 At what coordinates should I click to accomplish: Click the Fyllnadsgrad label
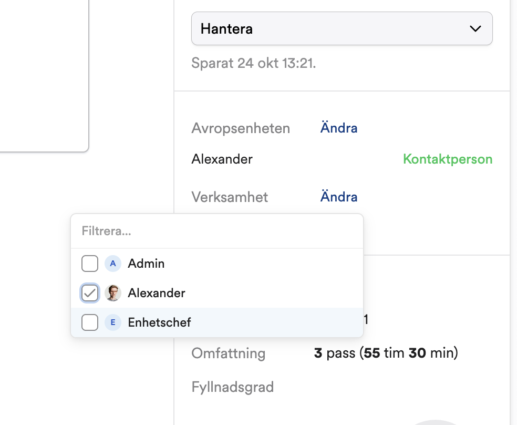(x=232, y=387)
